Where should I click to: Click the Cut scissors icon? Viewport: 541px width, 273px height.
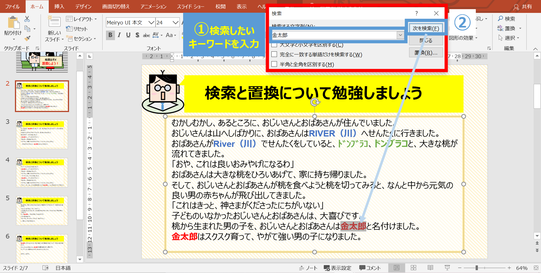[x=27, y=19]
